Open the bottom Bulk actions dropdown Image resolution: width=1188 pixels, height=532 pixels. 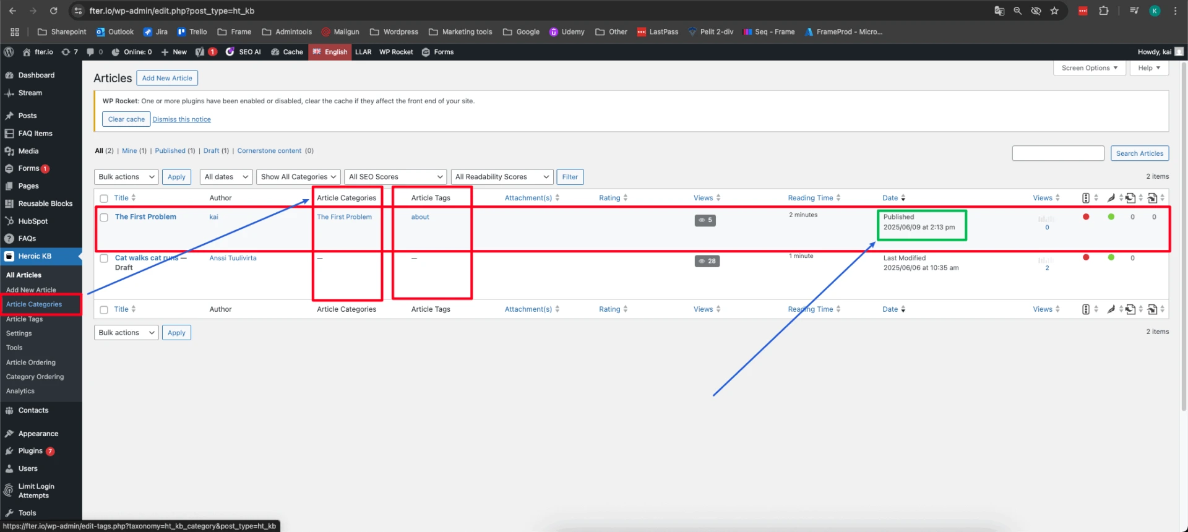[126, 333]
